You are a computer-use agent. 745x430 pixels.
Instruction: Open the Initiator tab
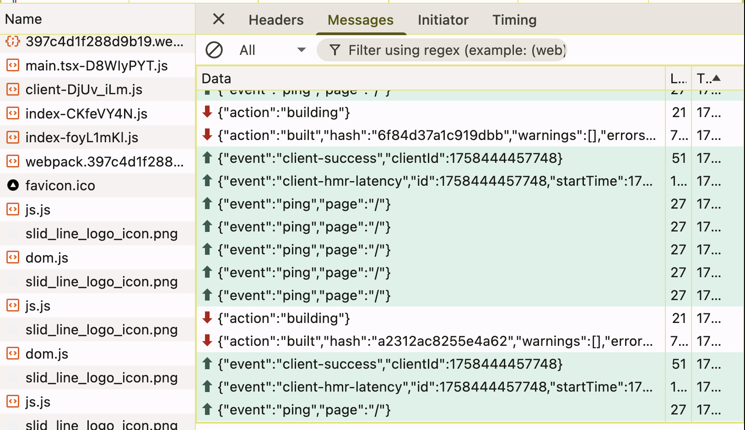[x=443, y=20]
